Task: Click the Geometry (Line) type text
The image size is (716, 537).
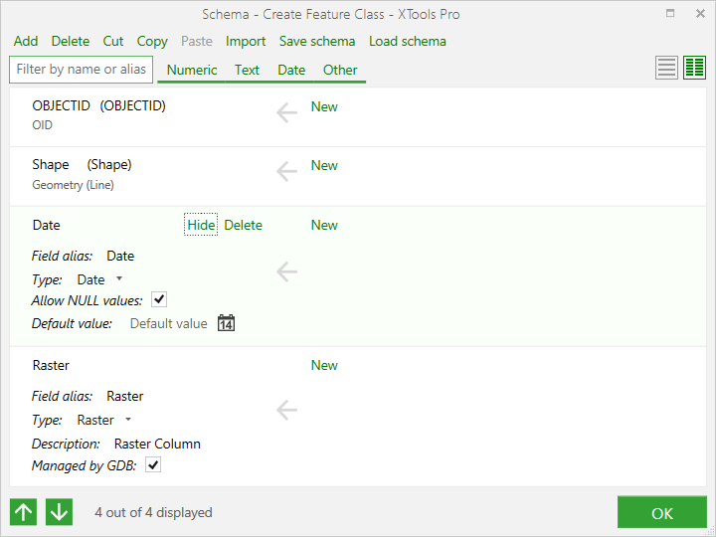Action: (73, 185)
